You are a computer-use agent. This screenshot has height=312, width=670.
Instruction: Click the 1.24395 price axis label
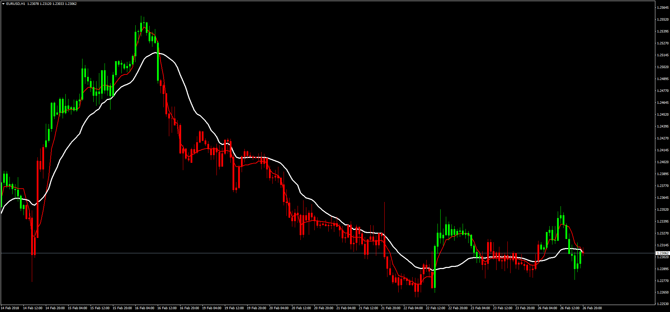point(663,126)
